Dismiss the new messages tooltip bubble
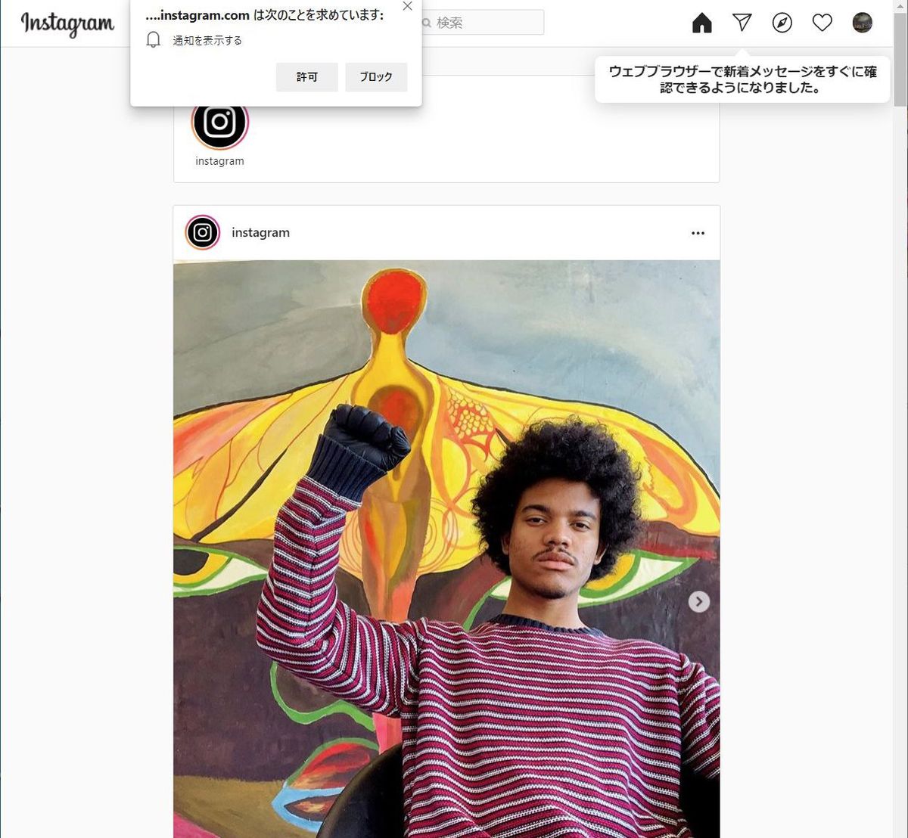 point(742,79)
